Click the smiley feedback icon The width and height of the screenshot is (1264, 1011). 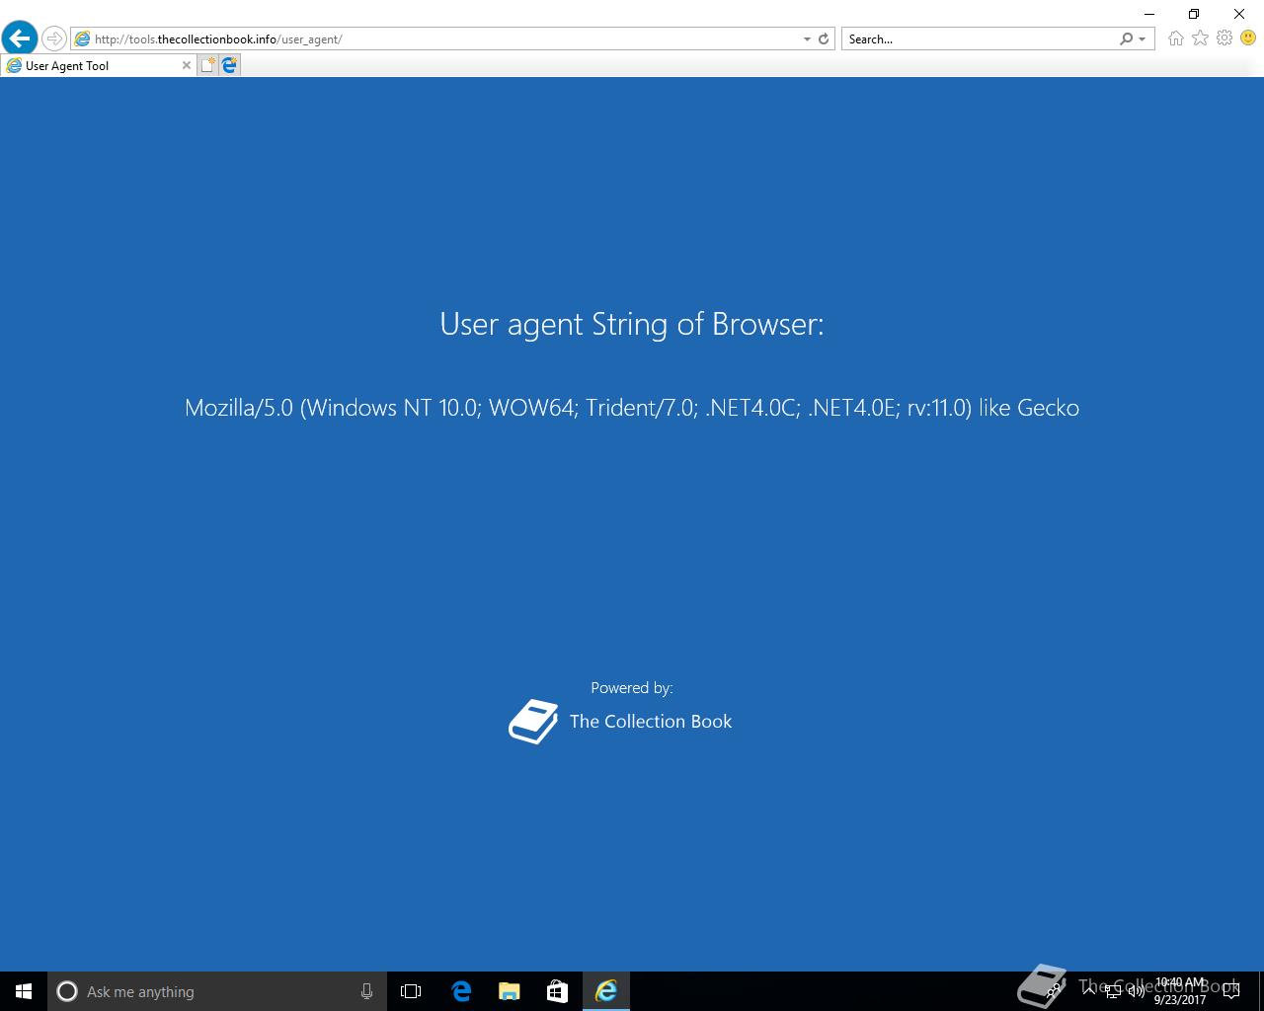(1248, 38)
